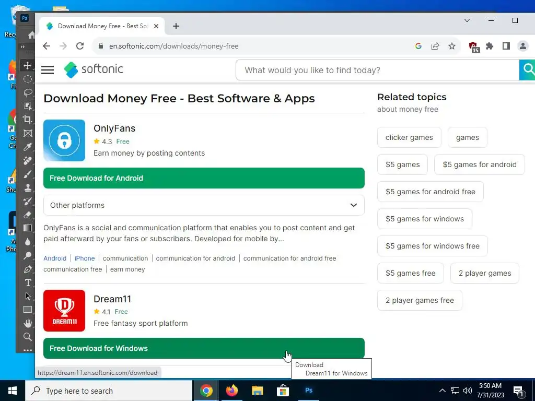The height and width of the screenshot is (401, 535).
Task: Click Free Download for Android button
Action: click(204, 178)
